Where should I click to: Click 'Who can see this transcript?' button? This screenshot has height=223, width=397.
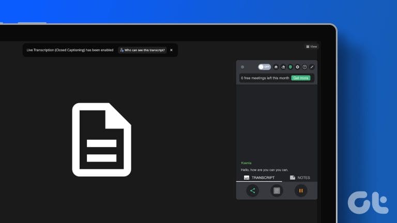[x=142, y=50]
